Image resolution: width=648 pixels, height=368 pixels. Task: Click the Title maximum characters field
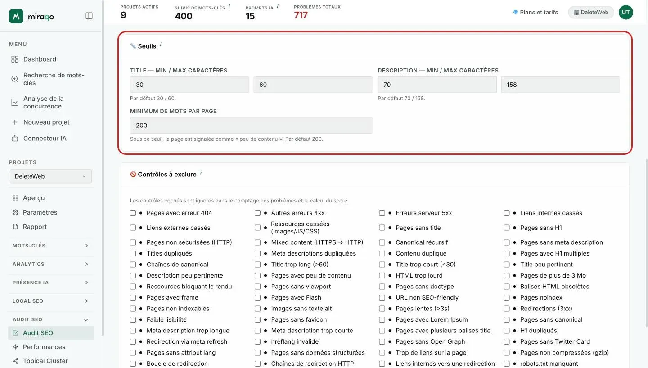tap(313, 85)
